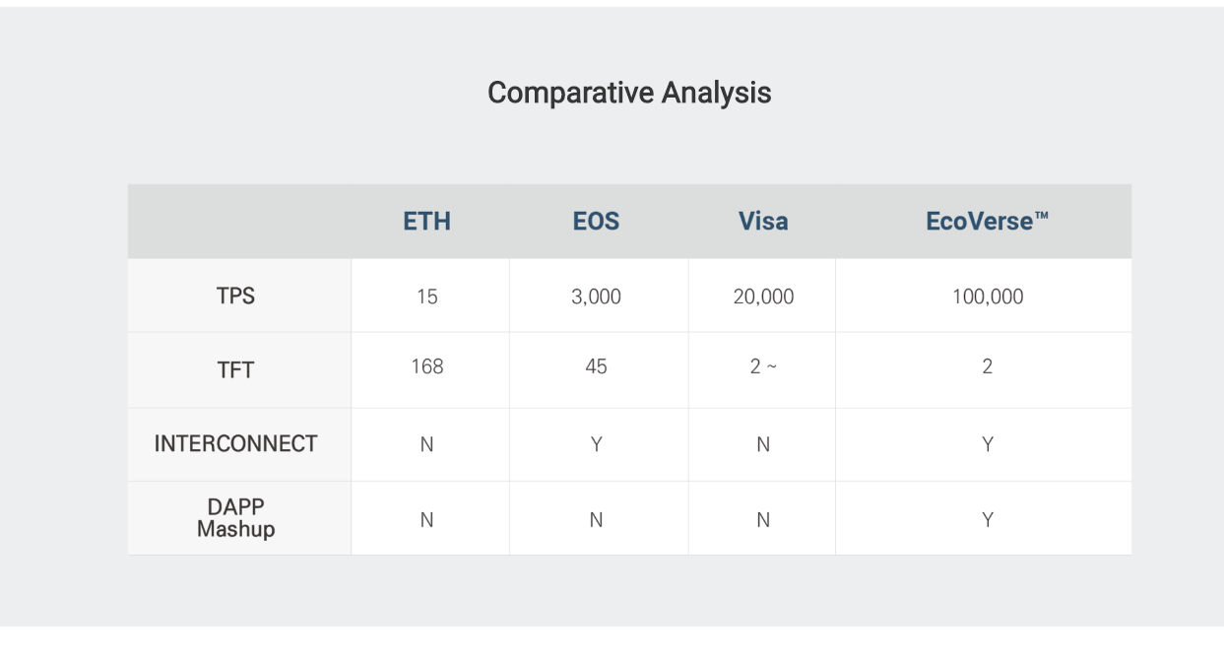Click the EOS TPS value 3,000

[596, 297]
